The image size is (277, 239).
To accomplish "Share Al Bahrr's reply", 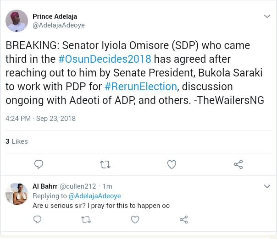I will [183, 220].
